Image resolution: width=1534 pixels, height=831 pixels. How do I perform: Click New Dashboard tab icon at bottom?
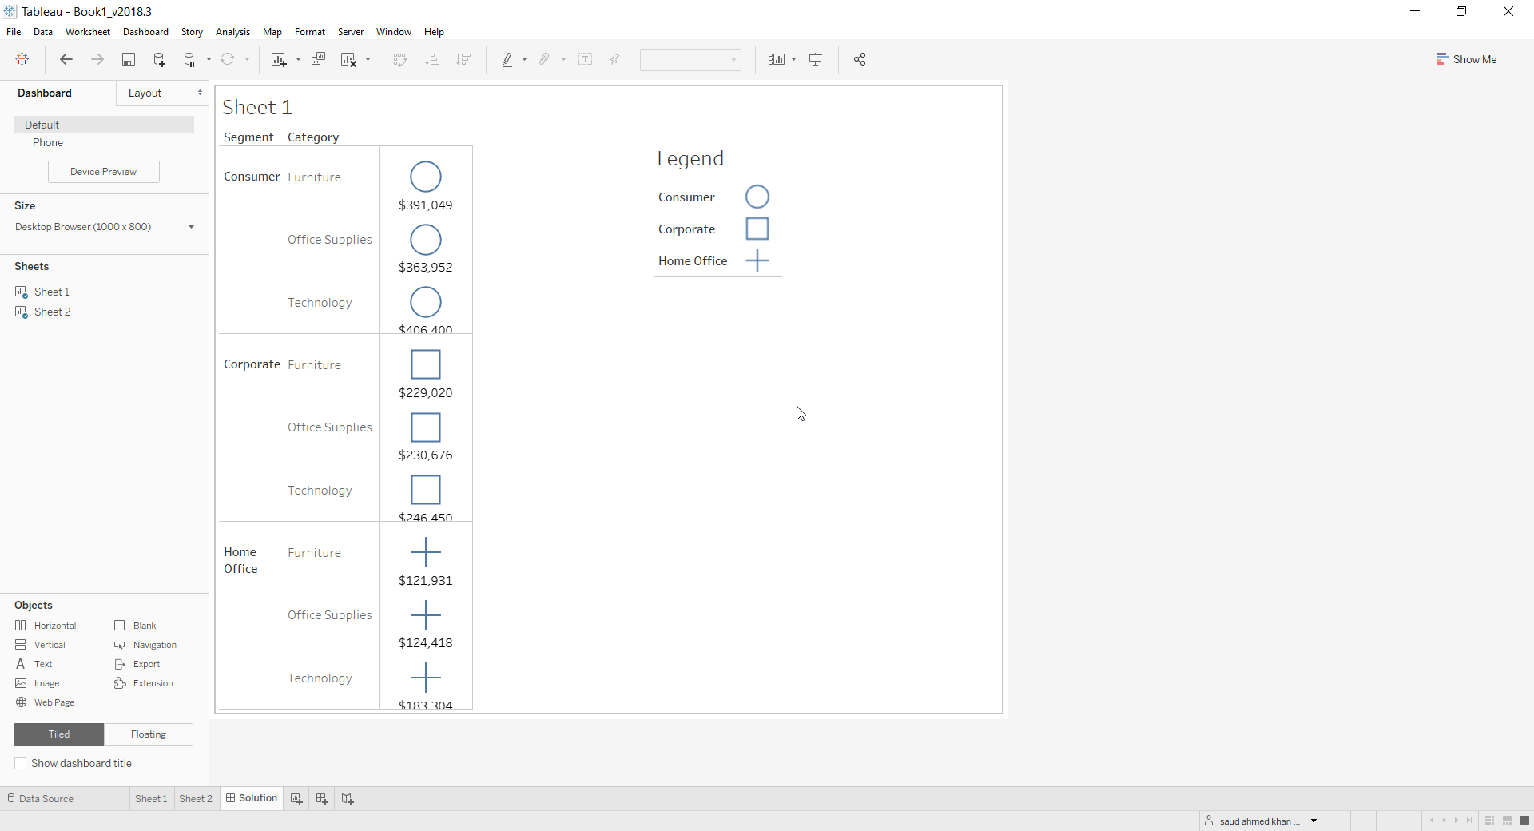[x=322, y=798]
